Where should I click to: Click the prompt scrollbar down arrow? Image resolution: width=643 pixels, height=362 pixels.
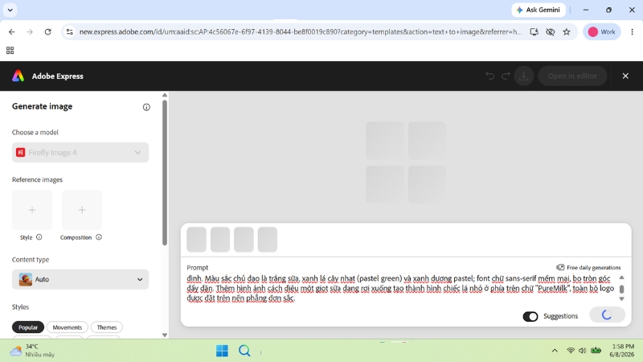(x=621, y=298)
